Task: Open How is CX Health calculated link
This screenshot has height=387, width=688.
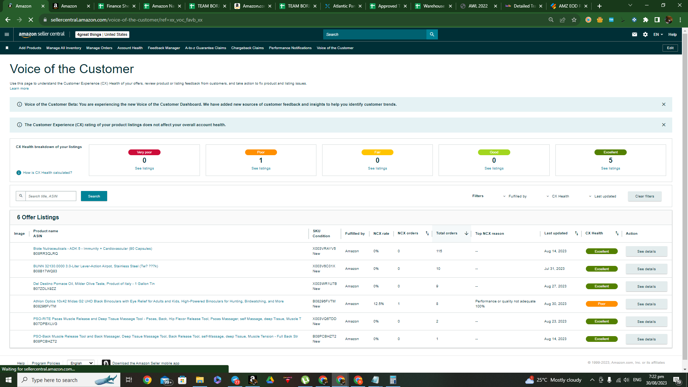Action: pyautogui.click(x=48, y=173)
